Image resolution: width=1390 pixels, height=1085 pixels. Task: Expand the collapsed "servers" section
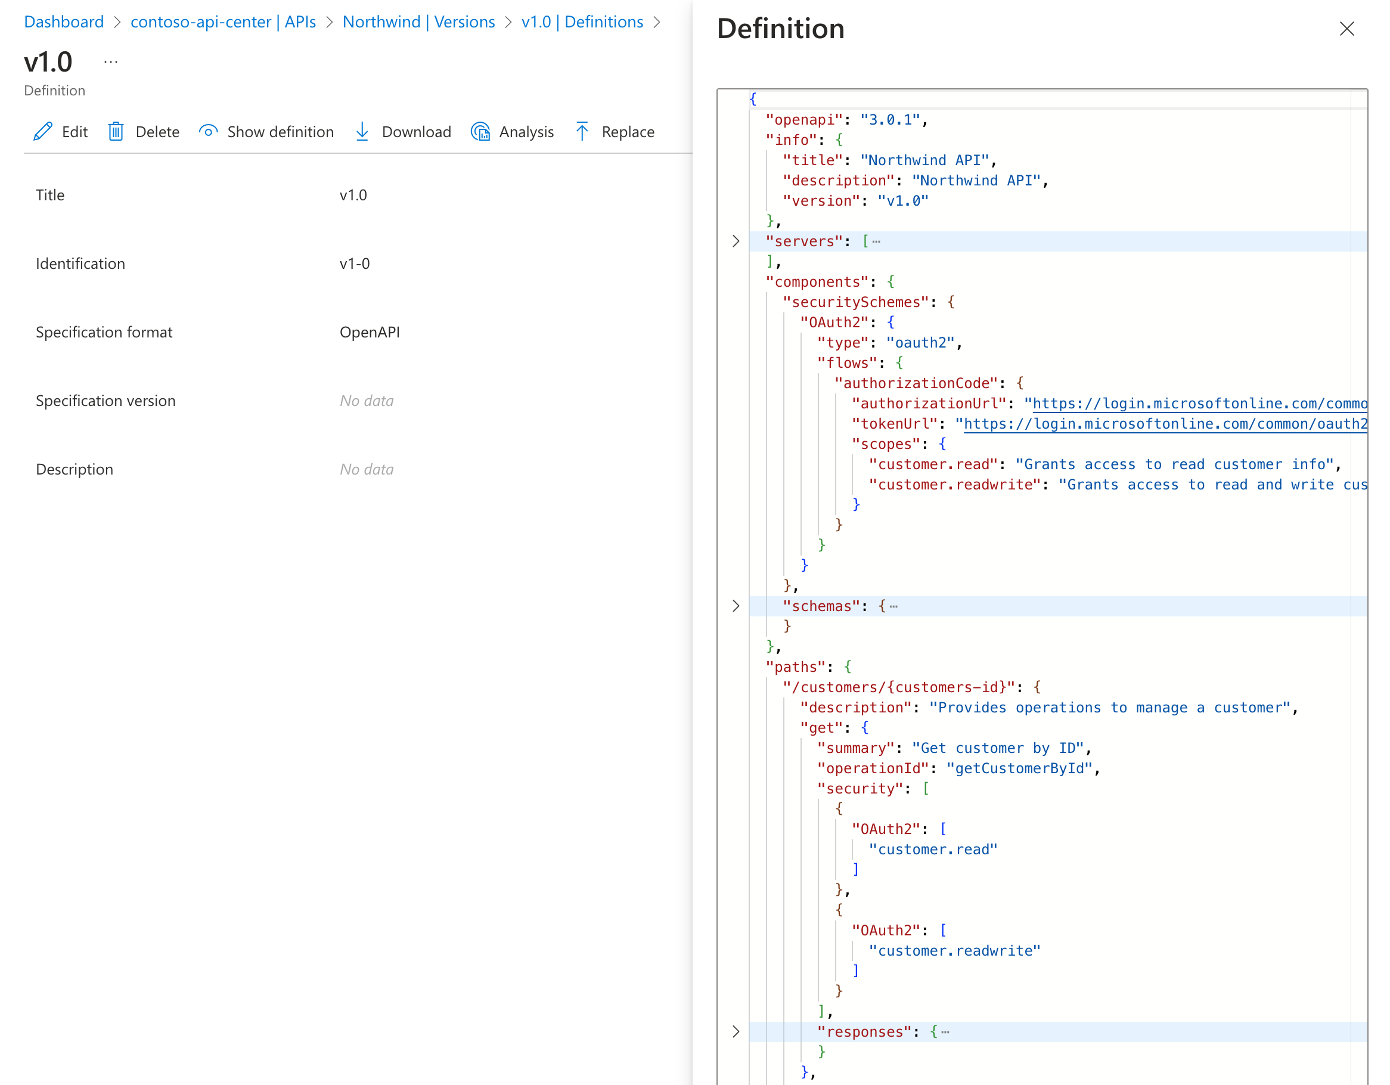pyautogui.click(x=736, y=241)
